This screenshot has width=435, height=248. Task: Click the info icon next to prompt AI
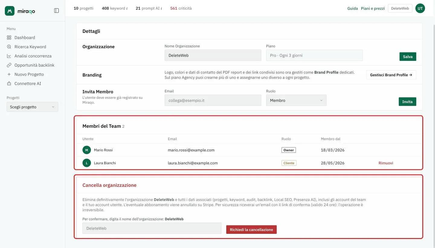pos(161,8)
